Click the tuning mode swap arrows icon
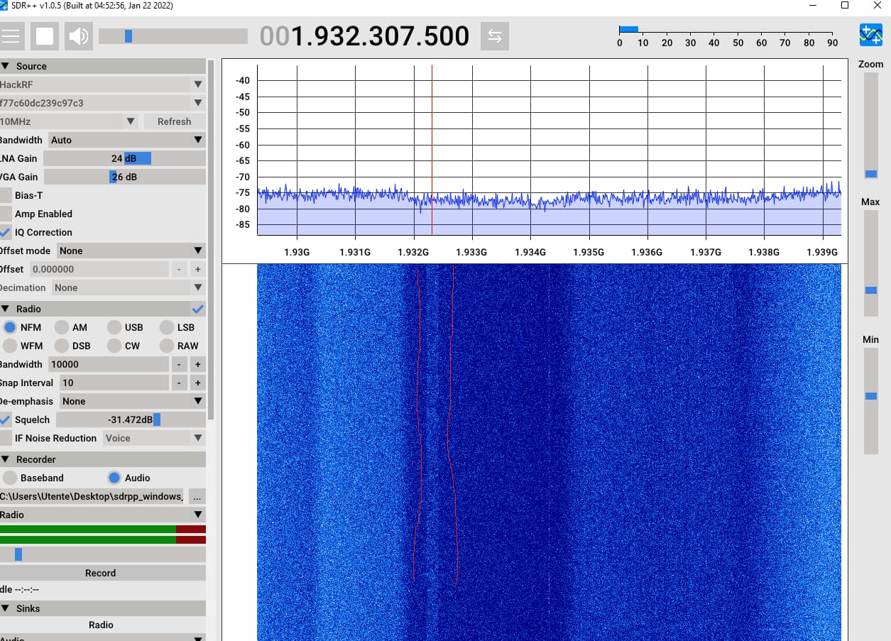 (495, 36)
